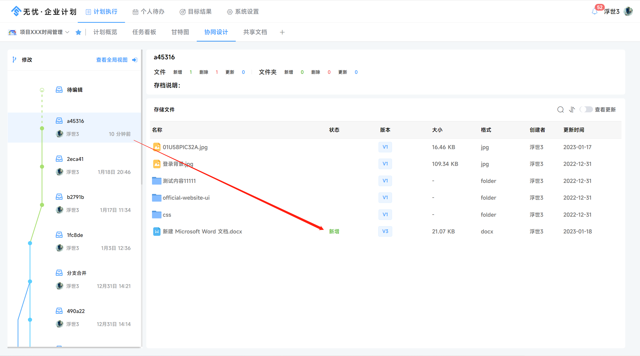Click the 查看全局视图 link

112,60
